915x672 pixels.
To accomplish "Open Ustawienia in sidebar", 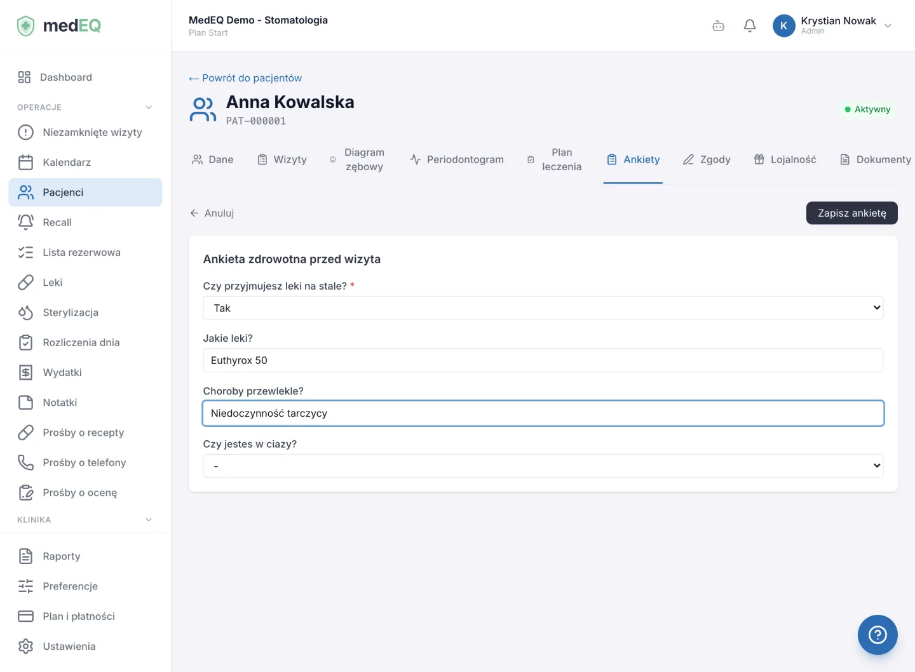I will [x=85, y=647].
